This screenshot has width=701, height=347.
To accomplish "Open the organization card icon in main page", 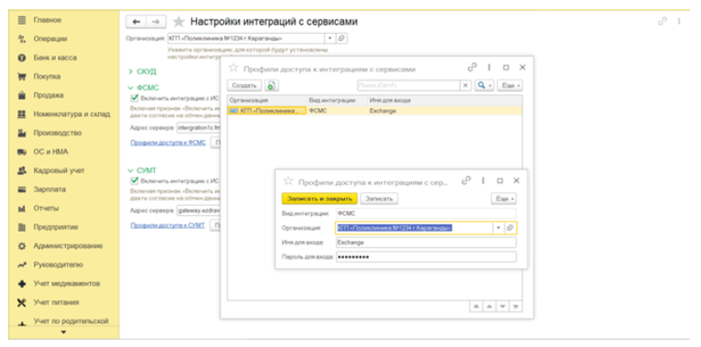I will click(x=341, y=38).
